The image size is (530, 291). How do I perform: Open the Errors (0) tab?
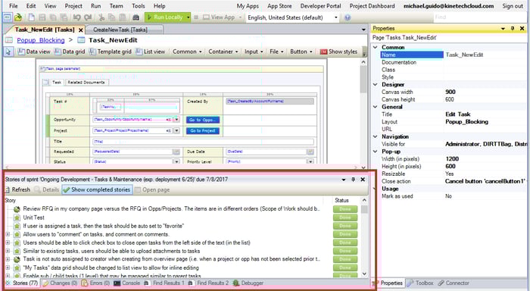click(95, 283)
